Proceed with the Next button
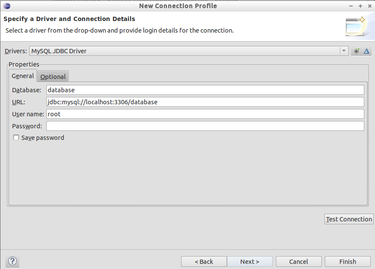Viewport: 375px width, 269px height. point(250,262)
